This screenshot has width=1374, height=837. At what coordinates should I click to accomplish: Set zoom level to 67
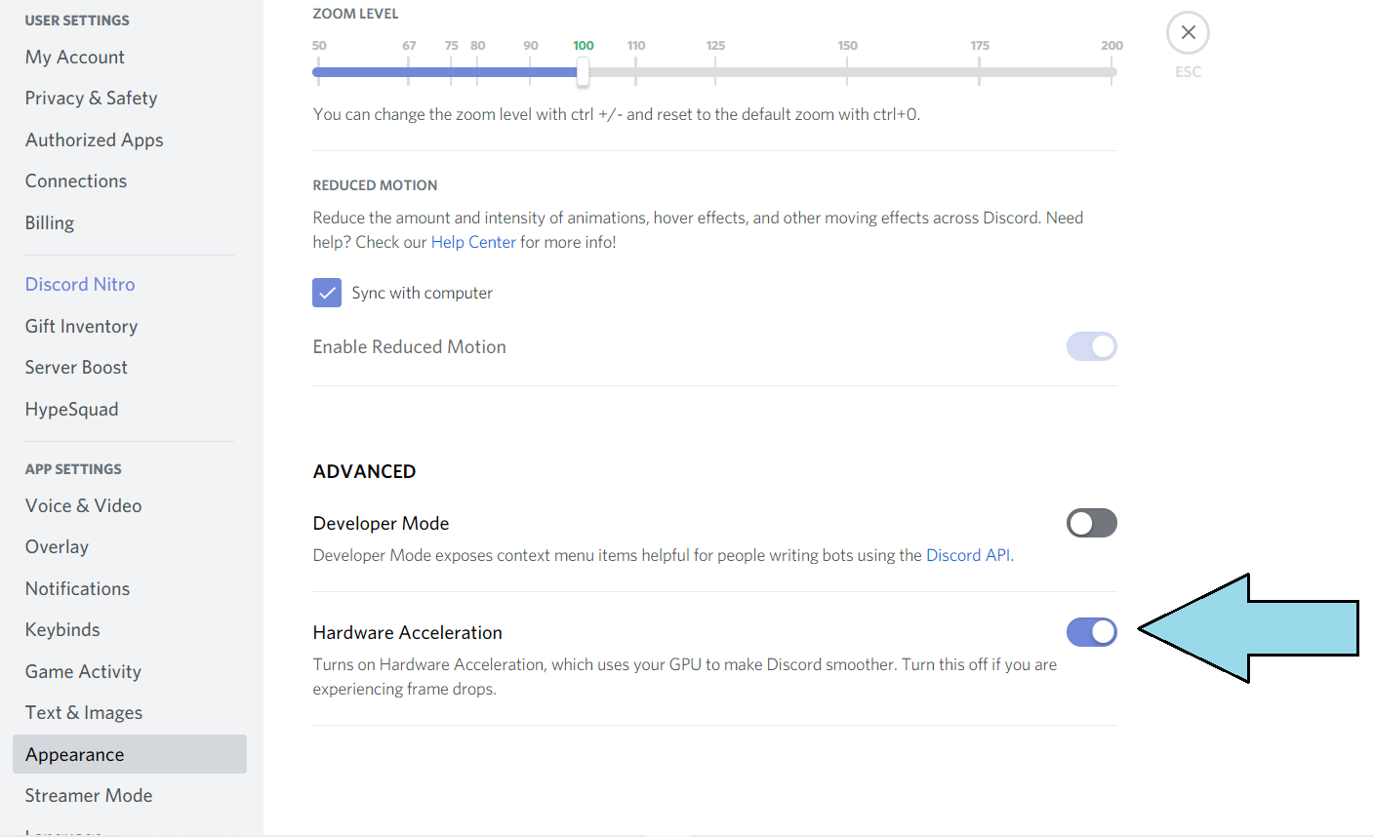click(x=409, y=46)
